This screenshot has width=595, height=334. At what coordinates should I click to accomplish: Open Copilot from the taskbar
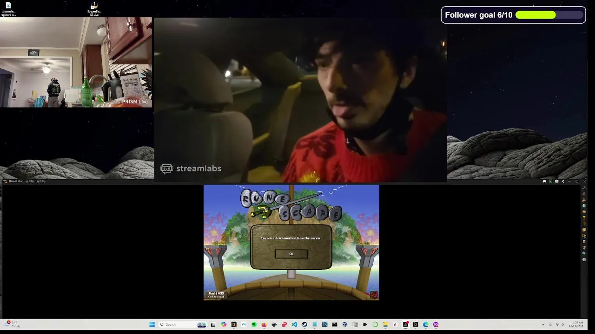point(224,324)
